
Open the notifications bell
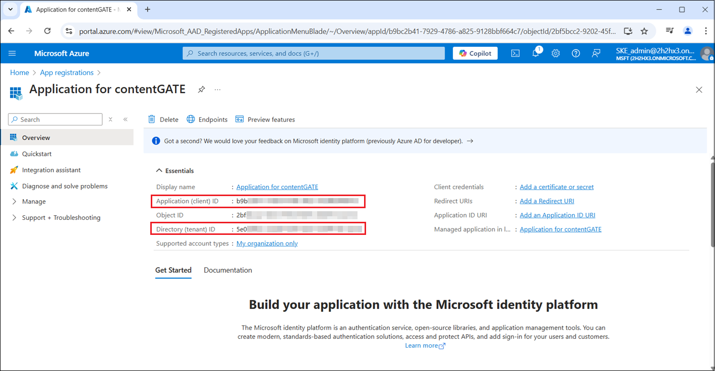pos(535,53)
